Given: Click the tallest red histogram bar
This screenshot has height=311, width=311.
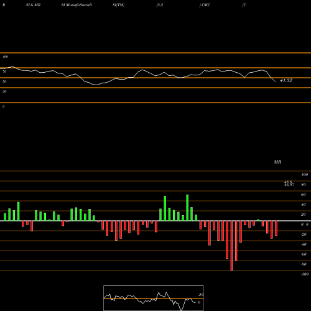Looking at the screenshot, I should point(231,246).
